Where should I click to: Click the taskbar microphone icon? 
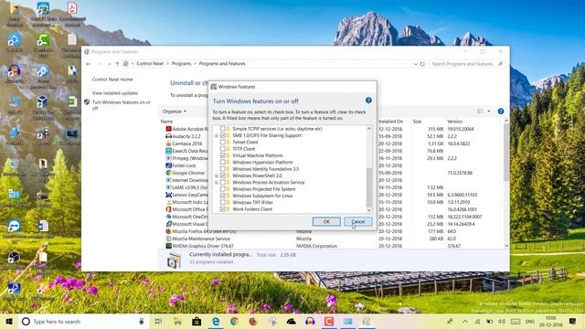(x=142, y=321)
